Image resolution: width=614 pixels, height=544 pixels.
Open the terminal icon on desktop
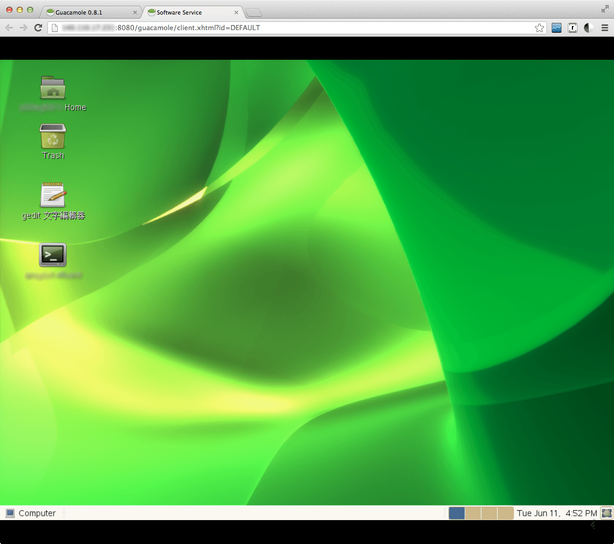click(53, 255)
